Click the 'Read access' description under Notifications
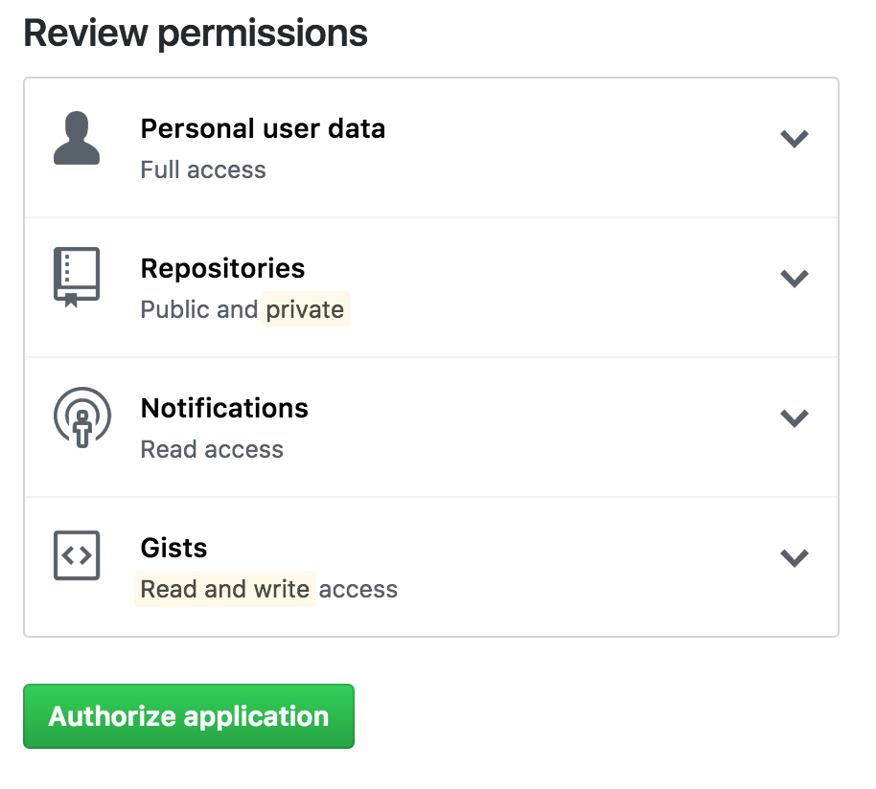The width and height of the screenshot is (876, 789). click(212, 449)
